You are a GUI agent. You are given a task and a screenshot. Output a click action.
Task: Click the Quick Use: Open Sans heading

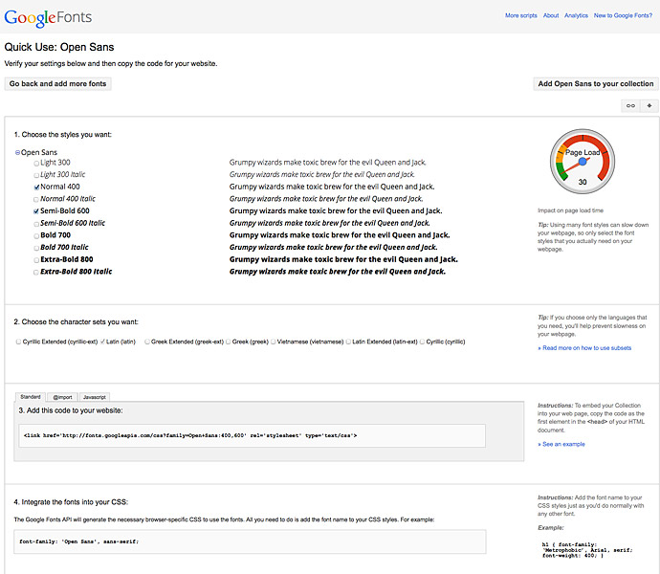(59, 47)
